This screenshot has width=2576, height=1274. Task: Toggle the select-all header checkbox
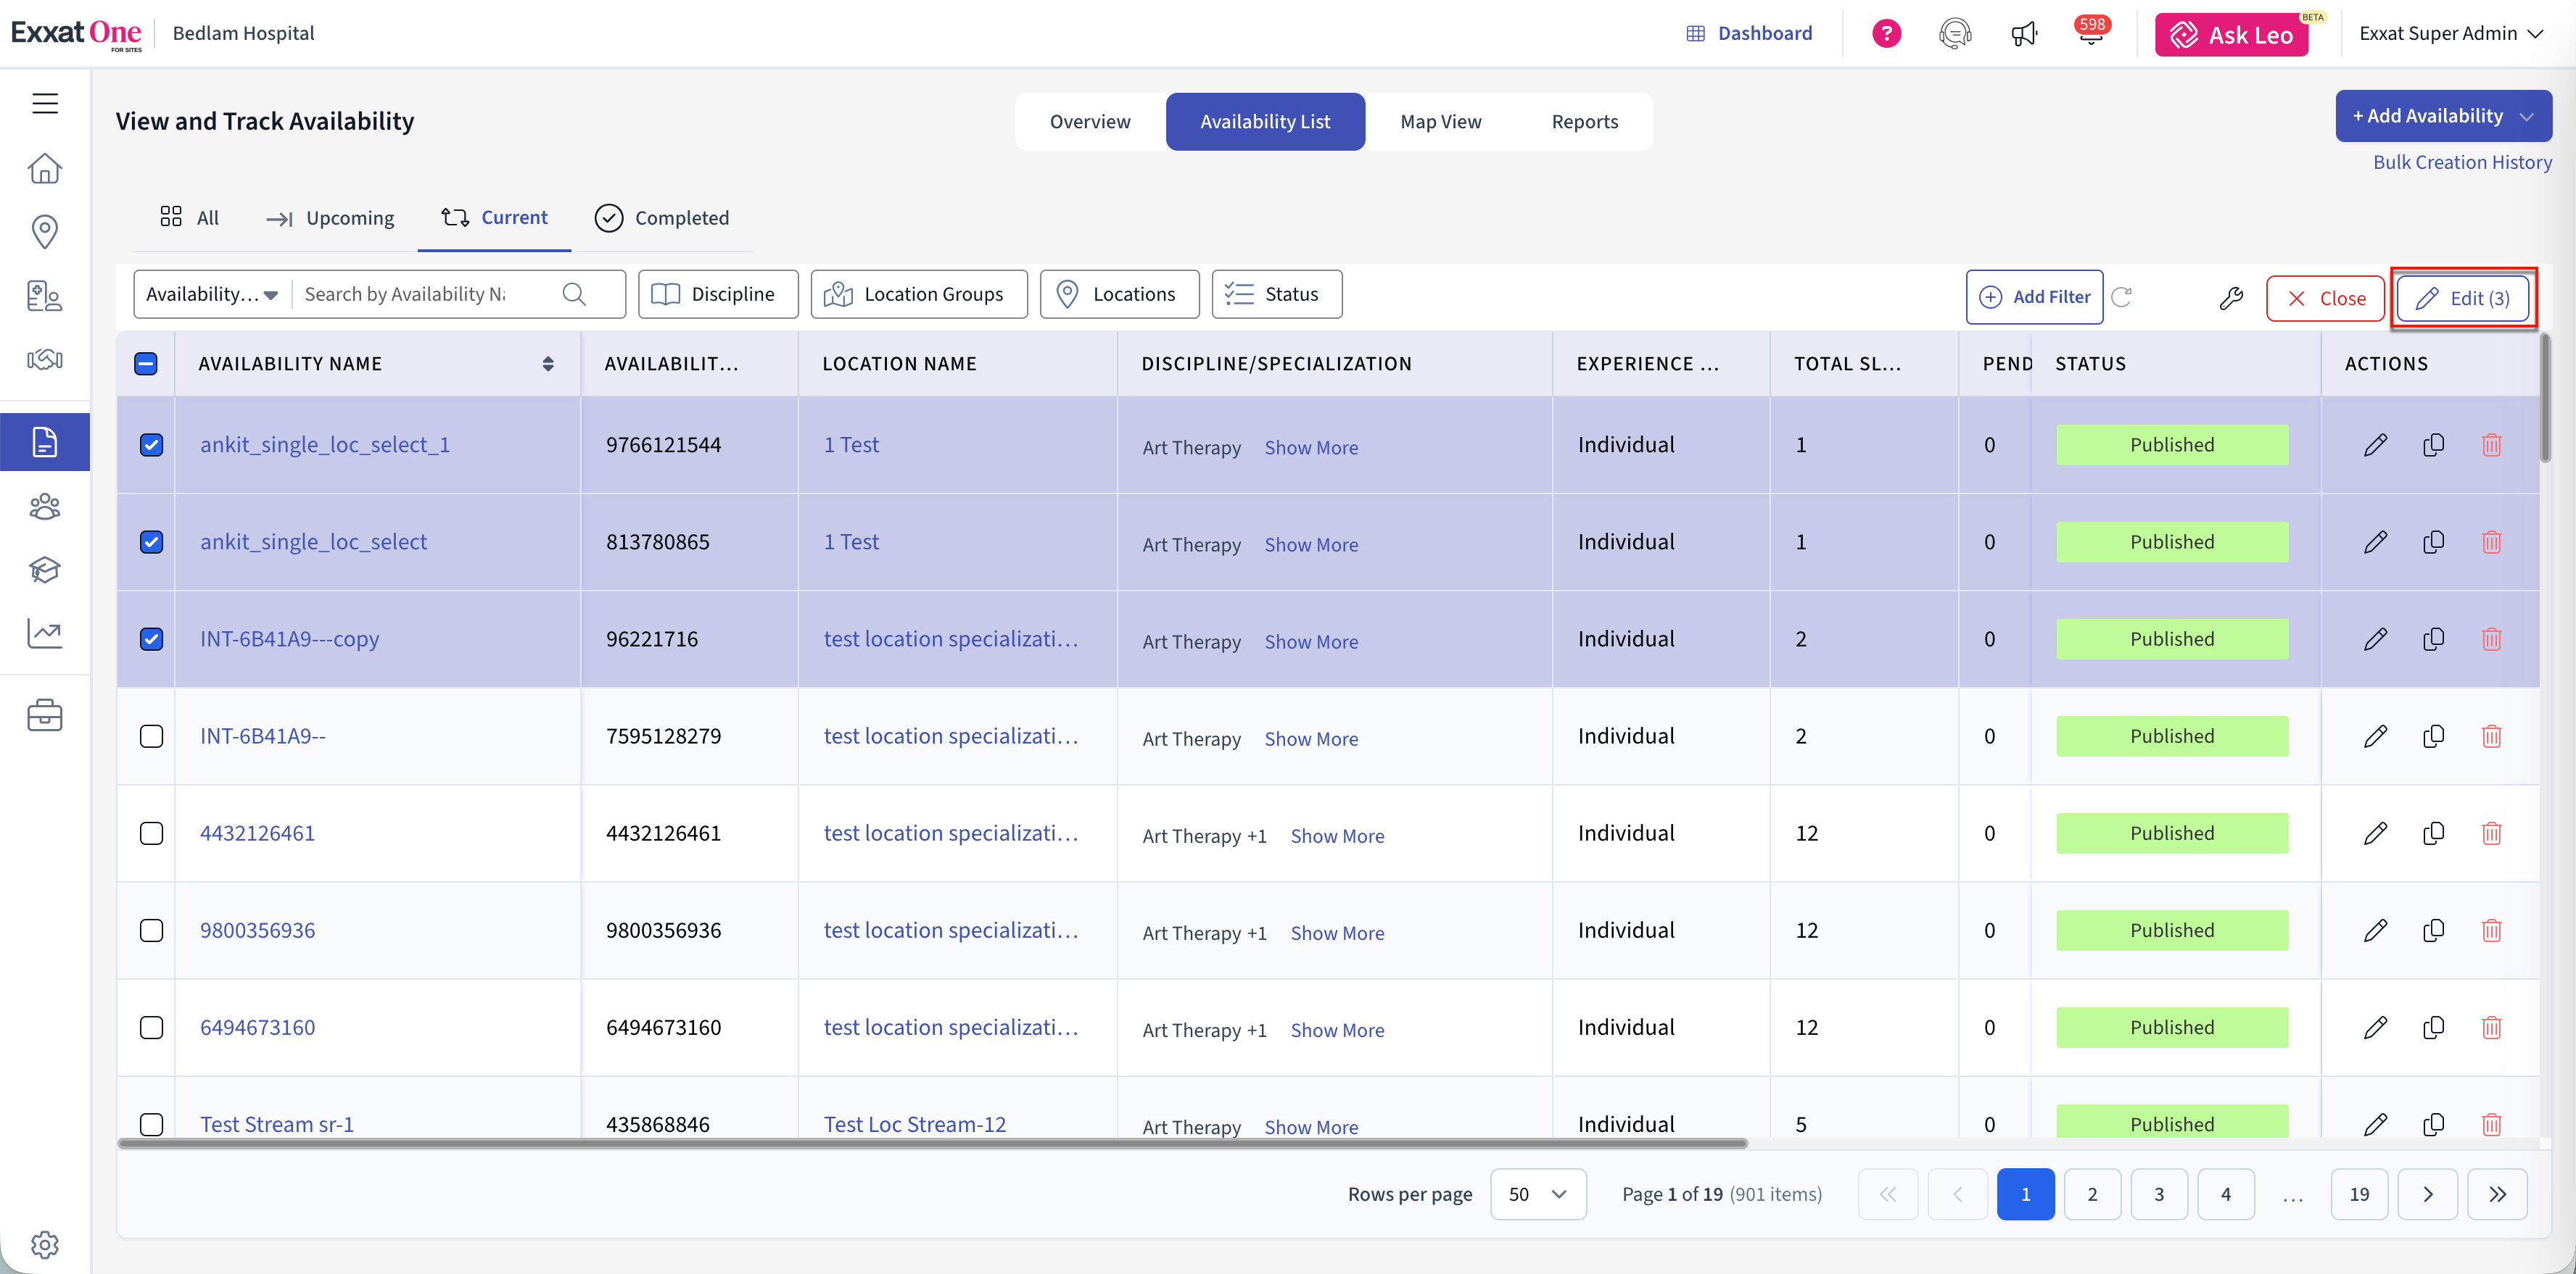(x=146, y=364)
